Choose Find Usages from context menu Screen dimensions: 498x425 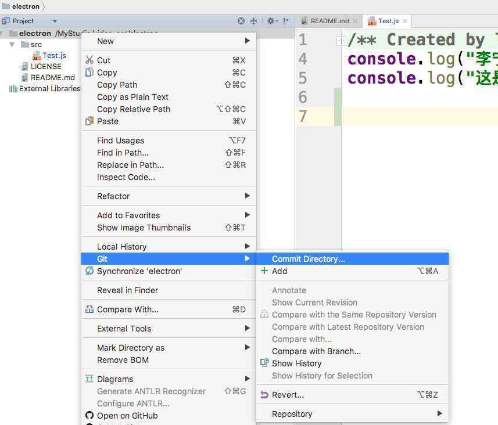[x=169, y=141]
